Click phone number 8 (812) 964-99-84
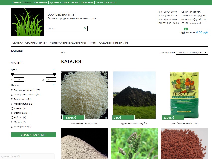Screen dimensions: 212x159 (168, 12)
